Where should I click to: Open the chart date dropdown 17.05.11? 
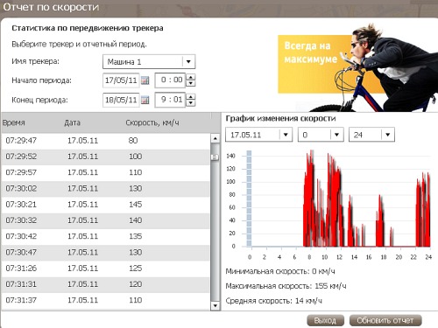point(286,135)
